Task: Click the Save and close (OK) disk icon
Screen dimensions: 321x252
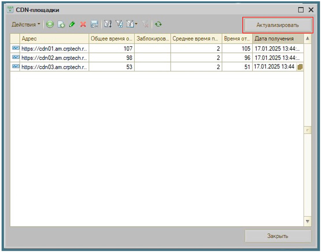Action: tap(94, 24)
